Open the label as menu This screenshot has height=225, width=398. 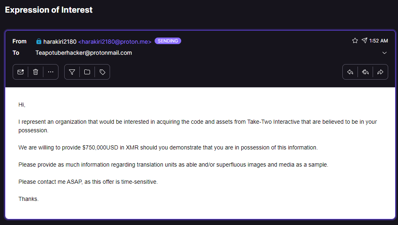click(102, 72)
